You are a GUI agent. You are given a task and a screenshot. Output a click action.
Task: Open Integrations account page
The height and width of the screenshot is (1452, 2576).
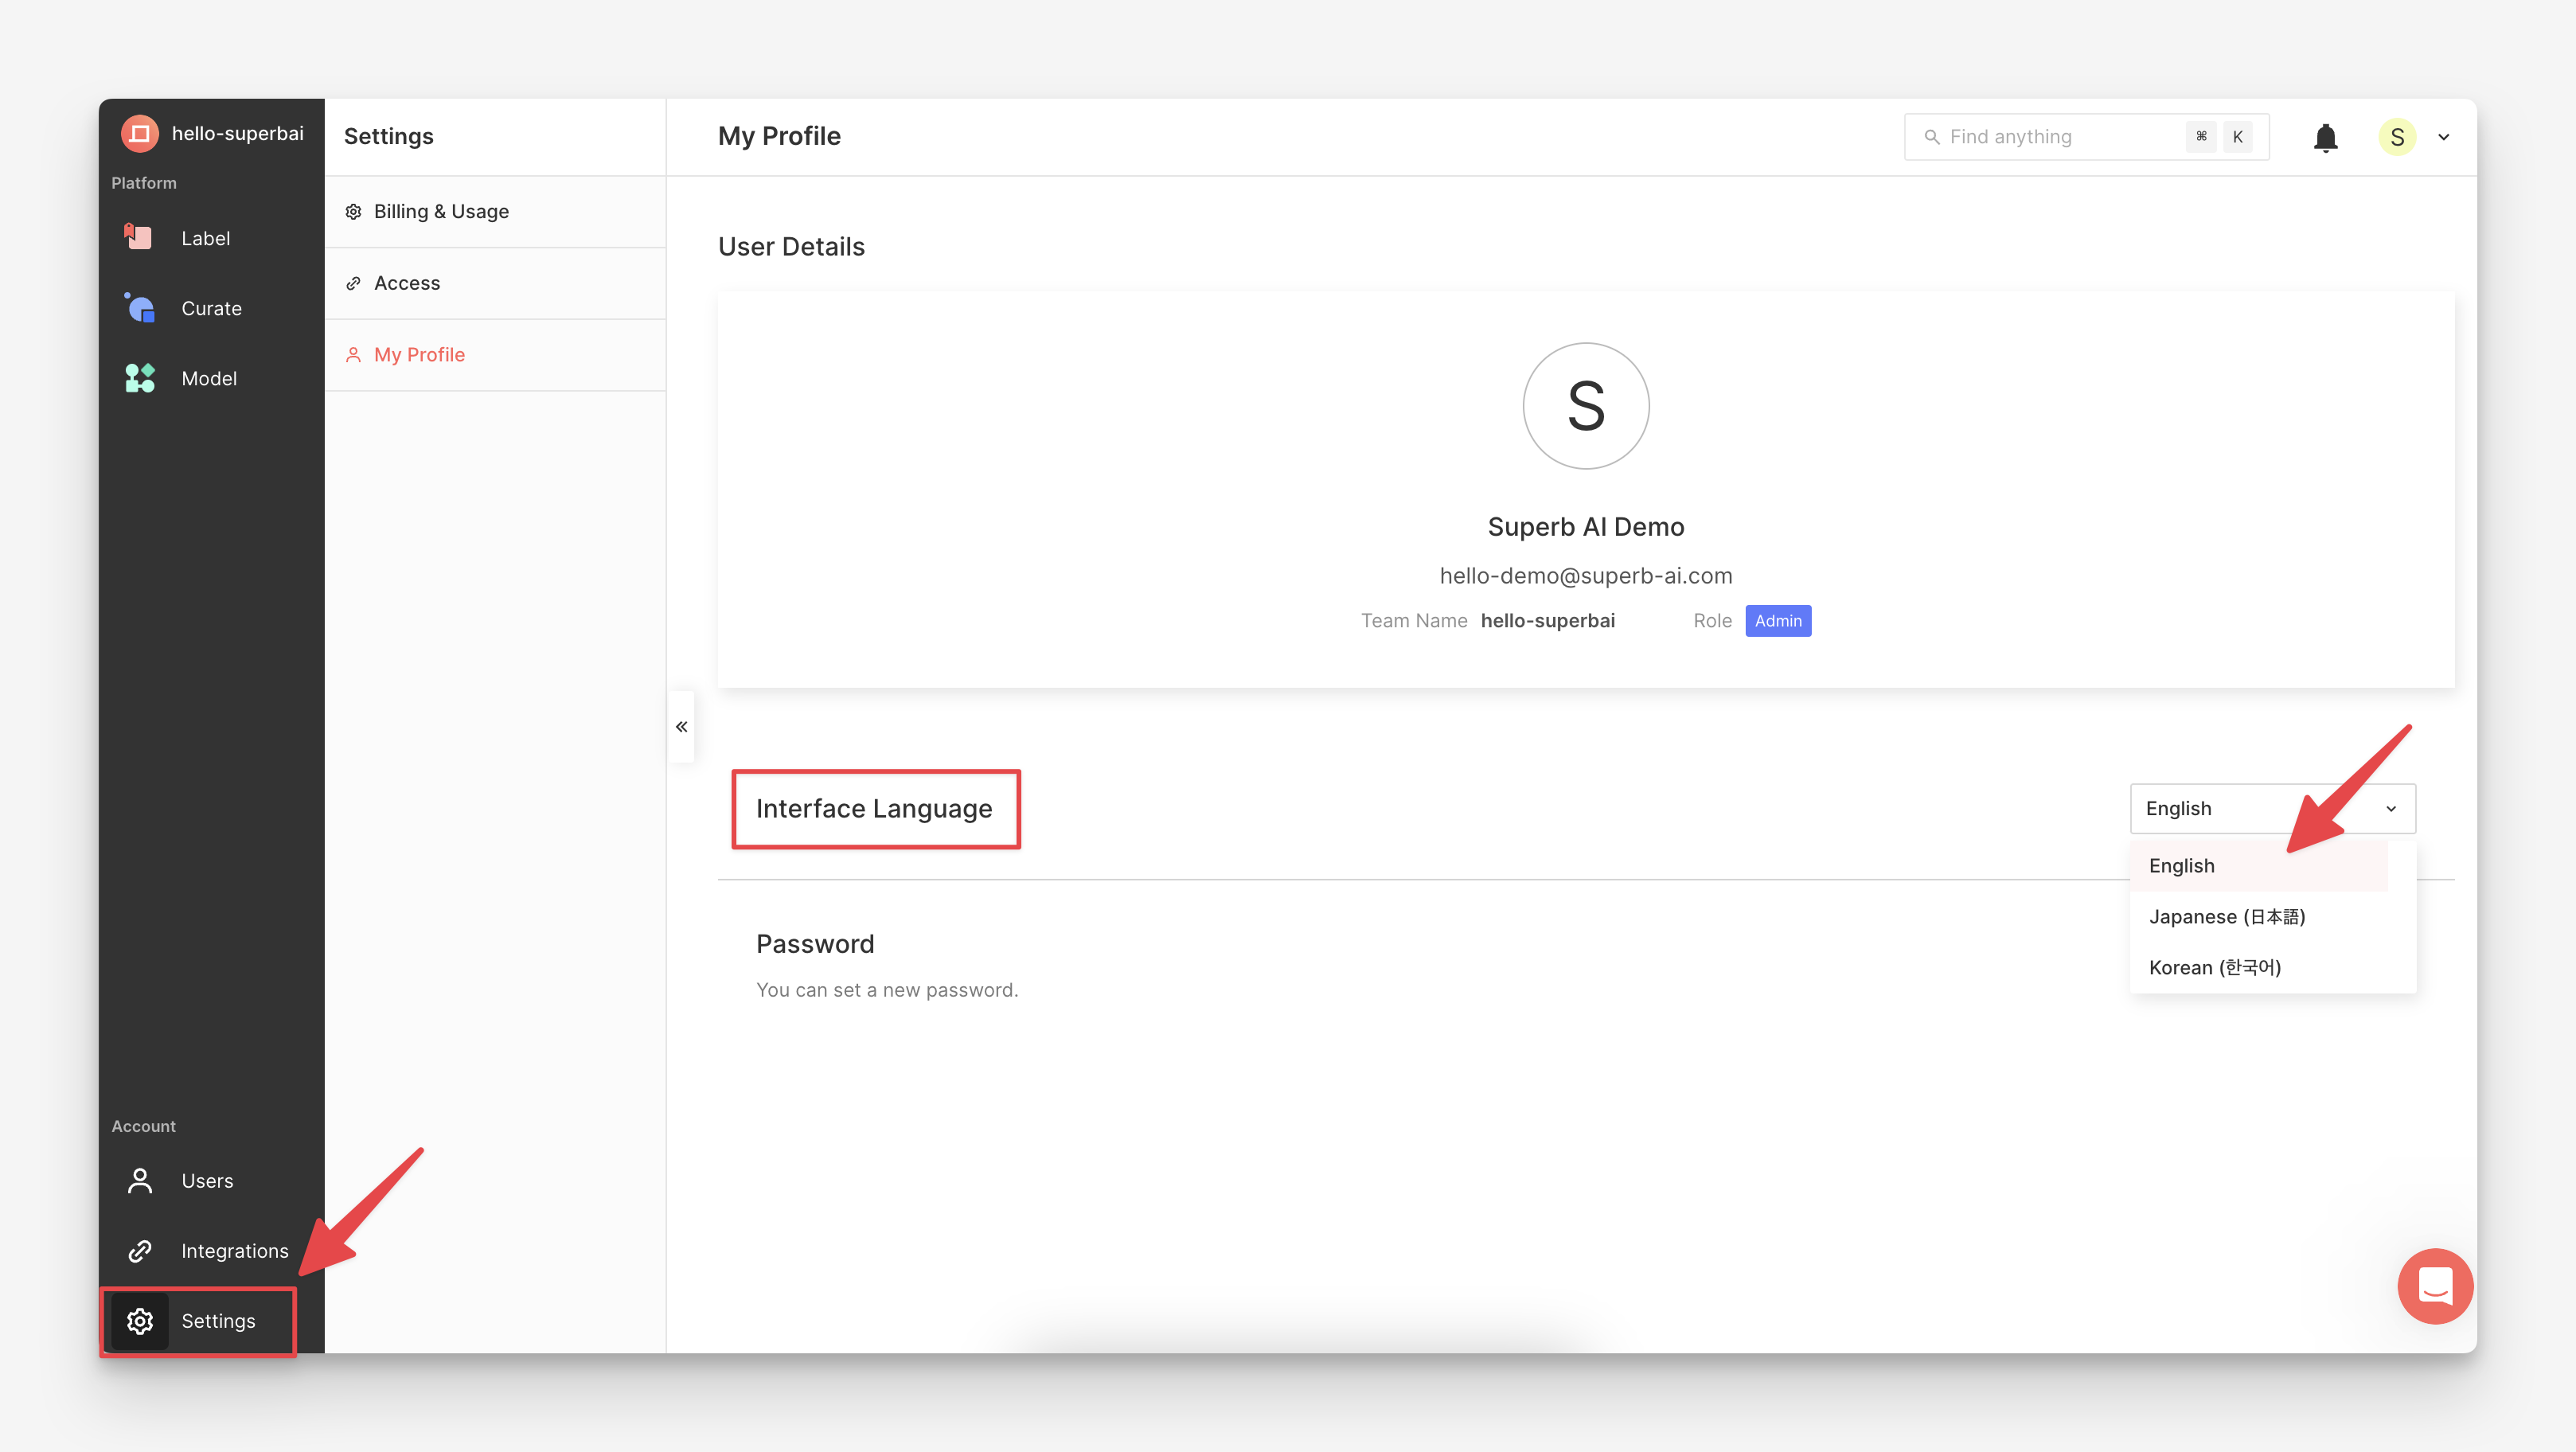click(211, 1251)
